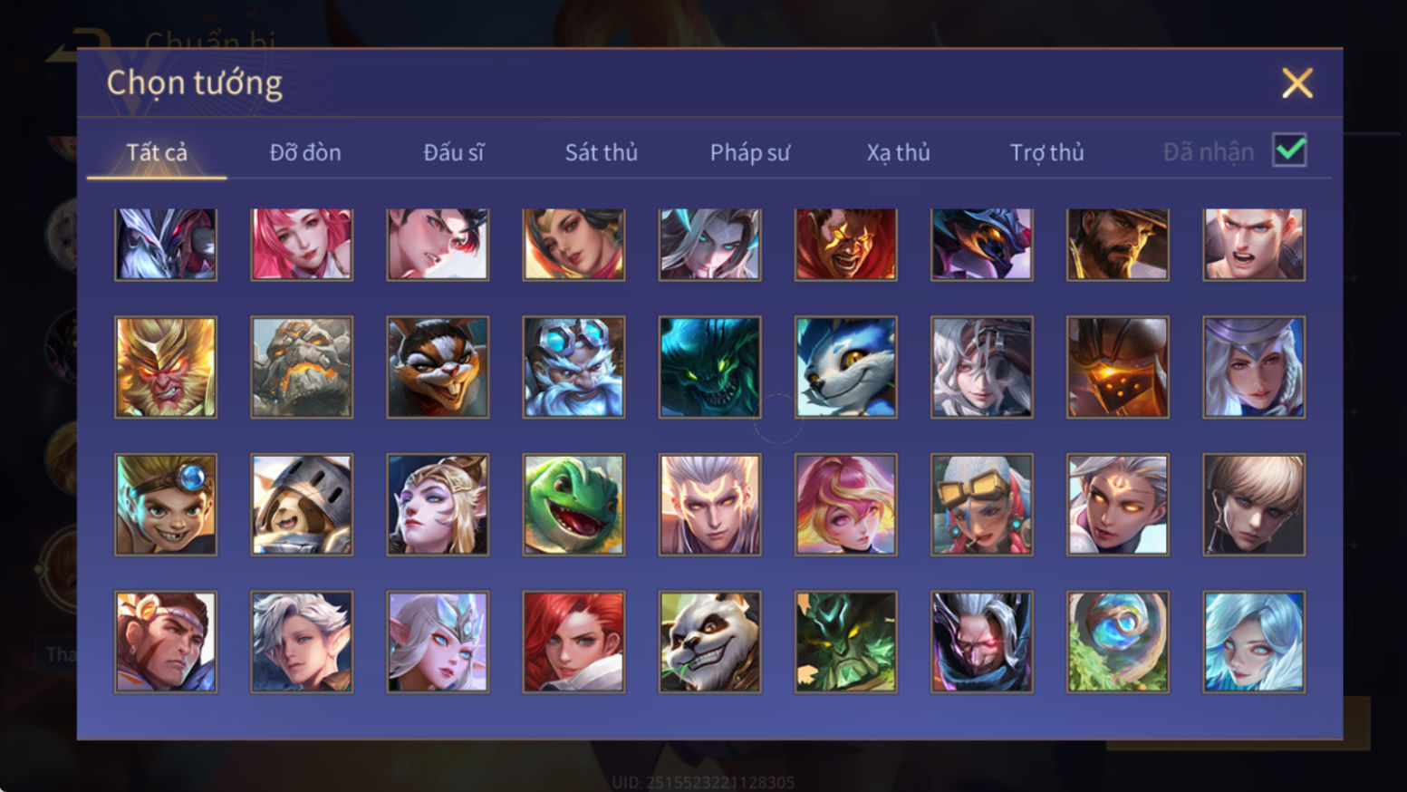
Task: Pick the panda hero portrait
Action: (x=709, y=642)
